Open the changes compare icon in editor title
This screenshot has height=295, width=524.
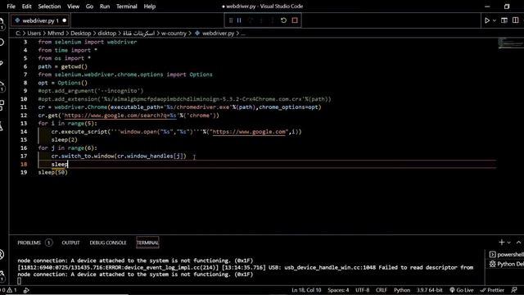click(x=504, y=20)
